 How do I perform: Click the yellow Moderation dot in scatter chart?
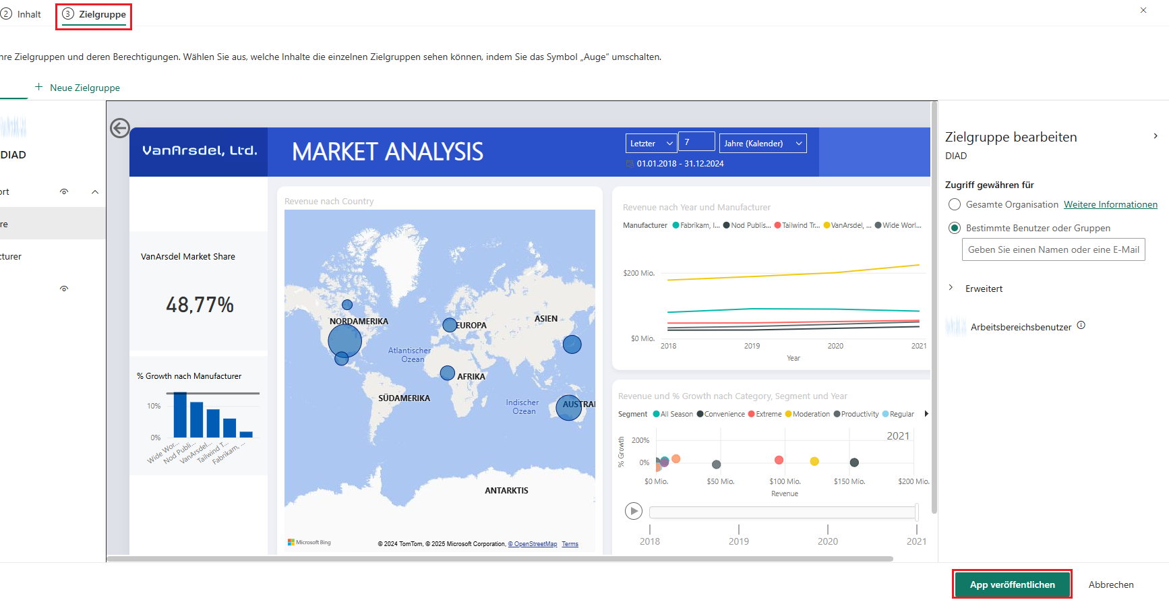pos(814,461)
